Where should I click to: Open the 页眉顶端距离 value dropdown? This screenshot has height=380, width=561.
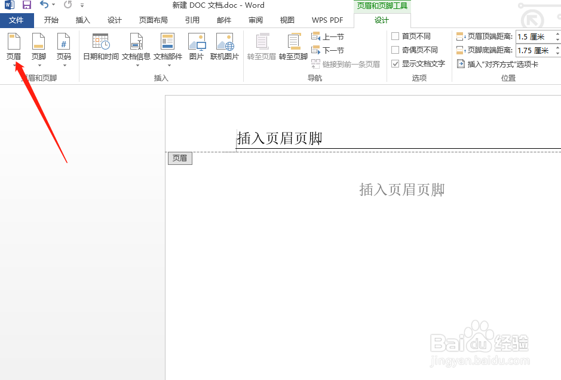(557, 36)
